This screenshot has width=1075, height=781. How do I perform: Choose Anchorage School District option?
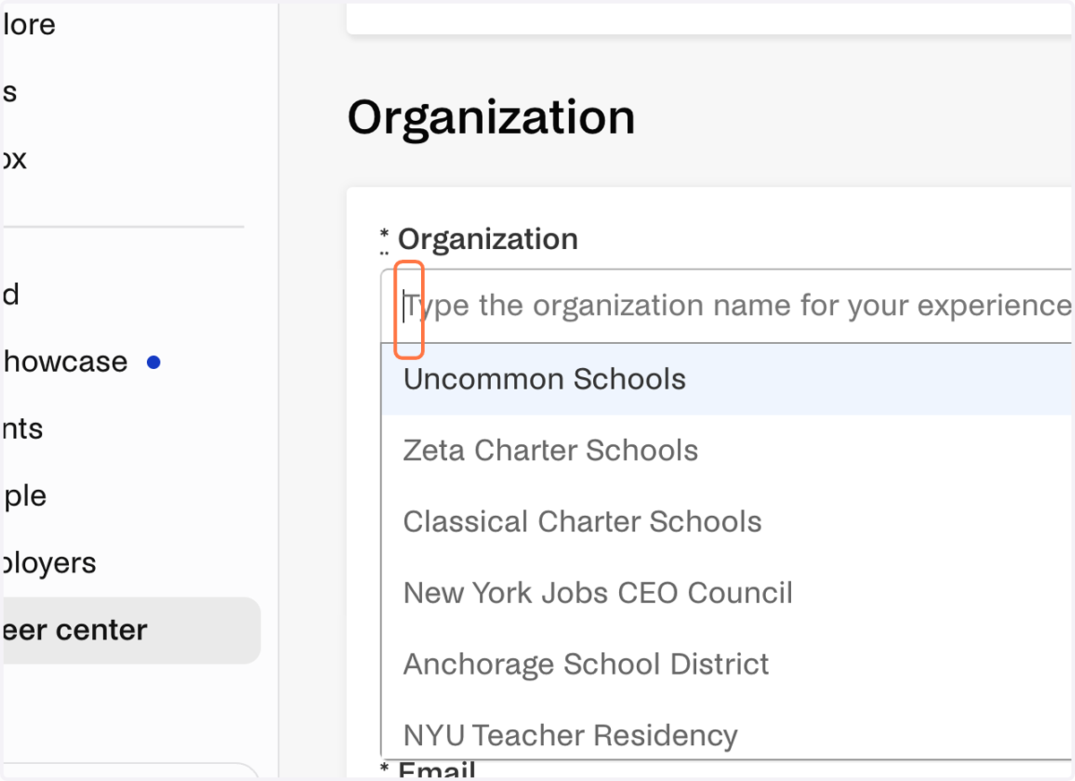tap(727, 664)
